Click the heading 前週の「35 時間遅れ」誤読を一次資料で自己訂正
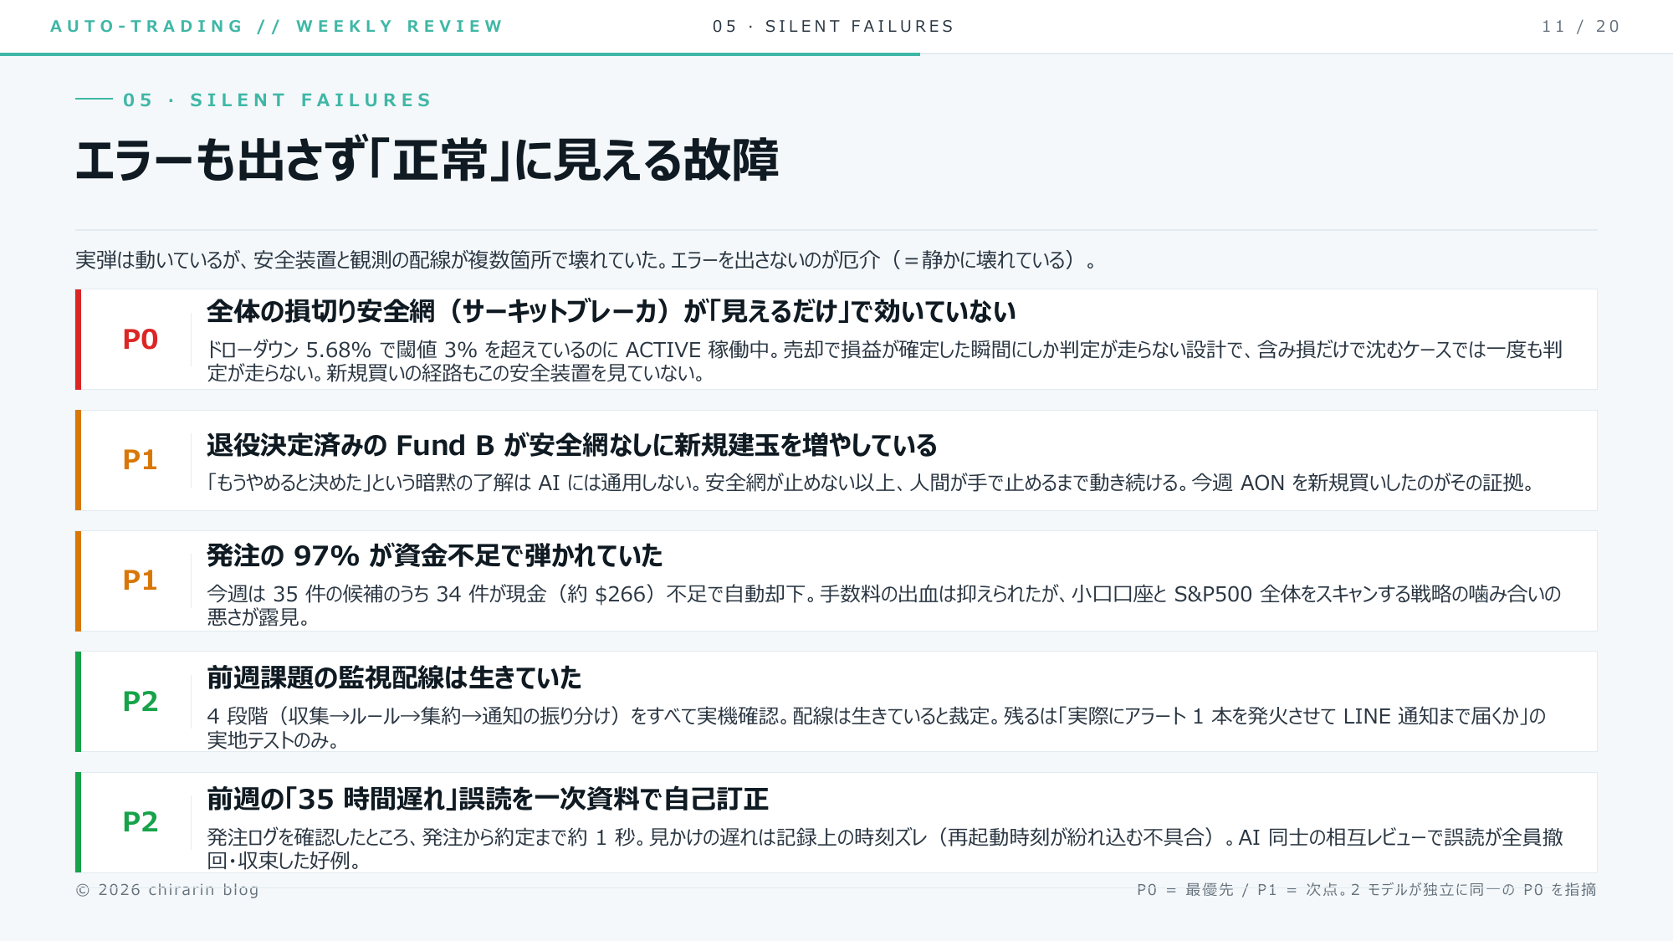The width and height of the screenshot is (1673, 941). pos(488,799)
